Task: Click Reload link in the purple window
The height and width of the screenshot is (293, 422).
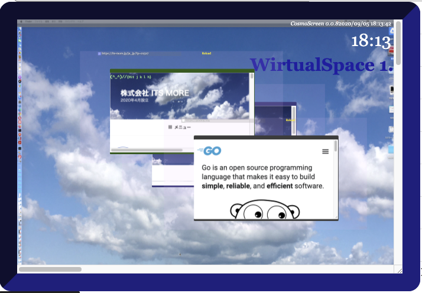Action: click(290, 120)
